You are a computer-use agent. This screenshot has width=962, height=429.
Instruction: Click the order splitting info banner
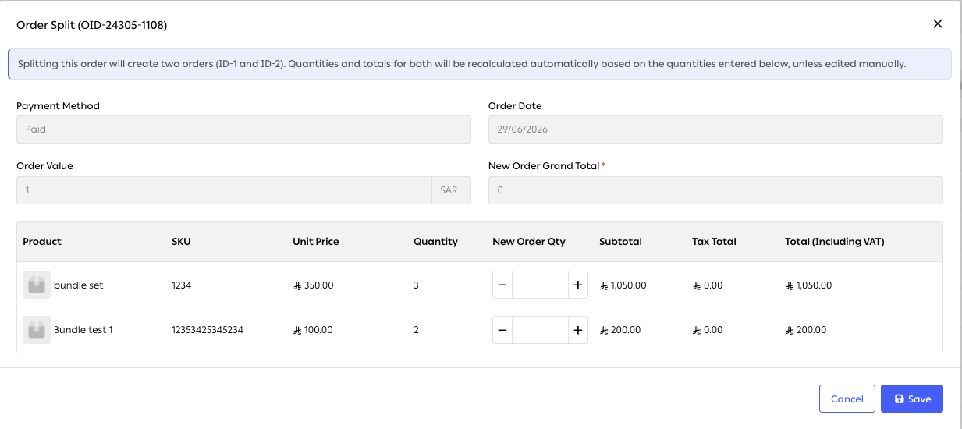coord(480,64)
